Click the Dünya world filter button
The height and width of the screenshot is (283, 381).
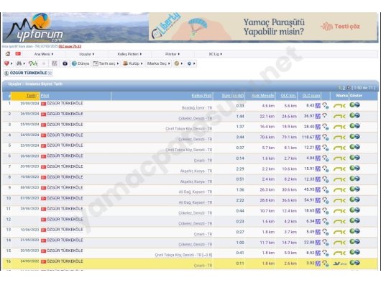[x=81, y=63]
